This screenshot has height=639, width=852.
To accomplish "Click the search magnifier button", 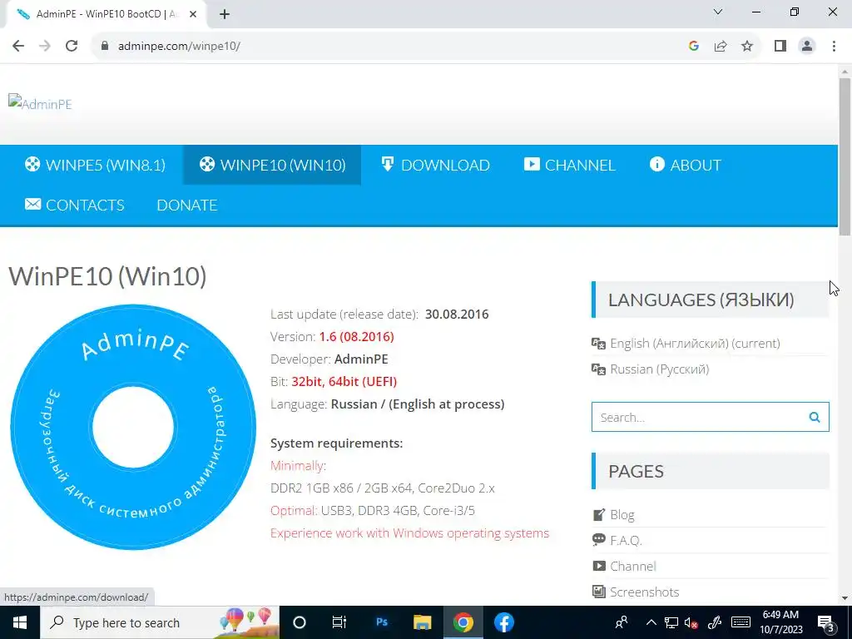I will 815,417.
